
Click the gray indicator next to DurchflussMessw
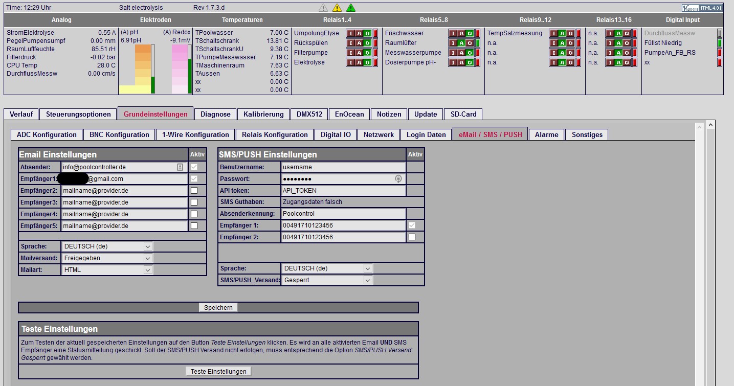(720, 33)
